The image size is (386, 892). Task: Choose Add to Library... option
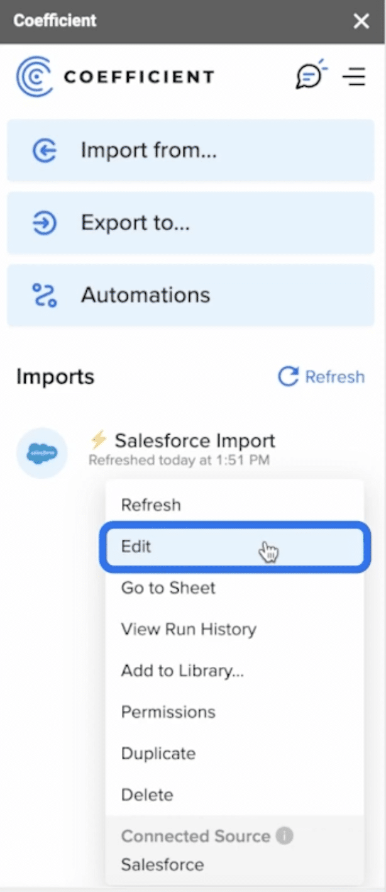tap(234, 671)
